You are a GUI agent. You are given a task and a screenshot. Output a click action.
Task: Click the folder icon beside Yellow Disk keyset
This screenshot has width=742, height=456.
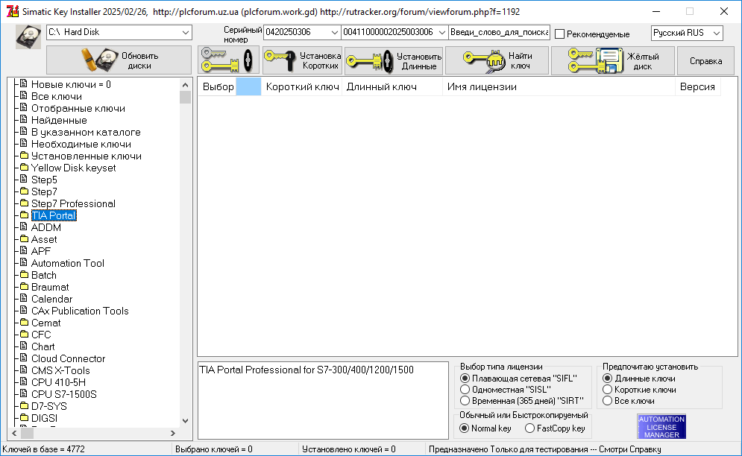24,168
